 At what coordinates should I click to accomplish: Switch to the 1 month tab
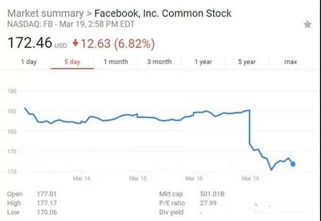(x=116, y=62)
